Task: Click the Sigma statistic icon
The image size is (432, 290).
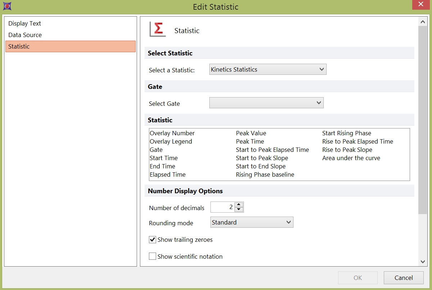Action: [x=158, y=29]
